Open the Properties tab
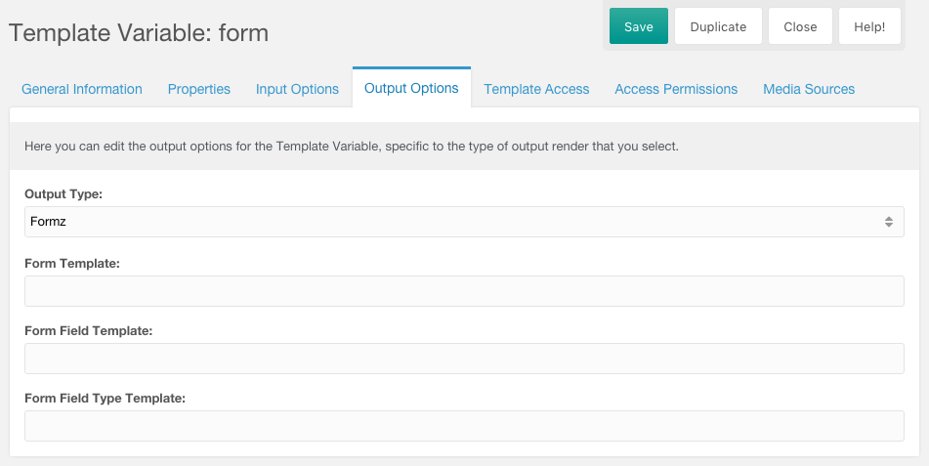Viewport: 929px width, 466px height. pyautogui.click(x=199, y=89)
